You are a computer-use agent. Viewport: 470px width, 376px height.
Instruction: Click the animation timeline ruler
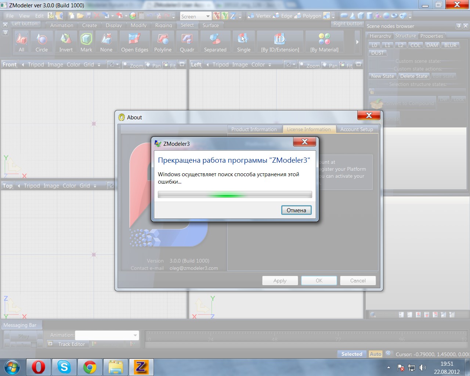[307, 337]
